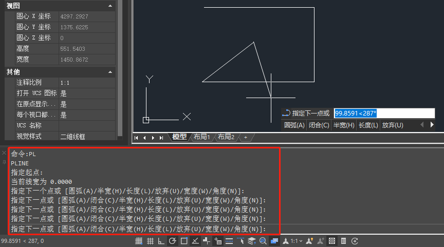The image size is (444, 247).
Task: Select the 圆心 X 坐标 value 4297.2927
Action: click(x=87, y=16)
